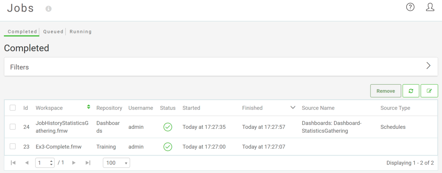The image size is (442, 173).
Task: Expand the Filters panel chevron
Action: [428, 66]
